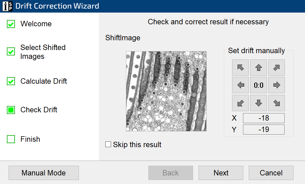Select the Check Drift wizard step
Viewport: 305px width, 184px height.
click(39, 110)
